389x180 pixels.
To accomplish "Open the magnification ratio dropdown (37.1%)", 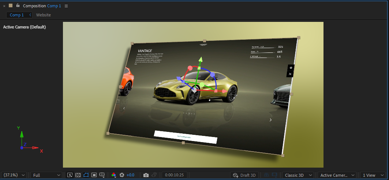I will [x=14, y=175].
